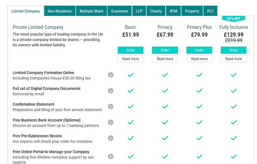Select the PLC tab
257x164 pixels.
[210, 11]
